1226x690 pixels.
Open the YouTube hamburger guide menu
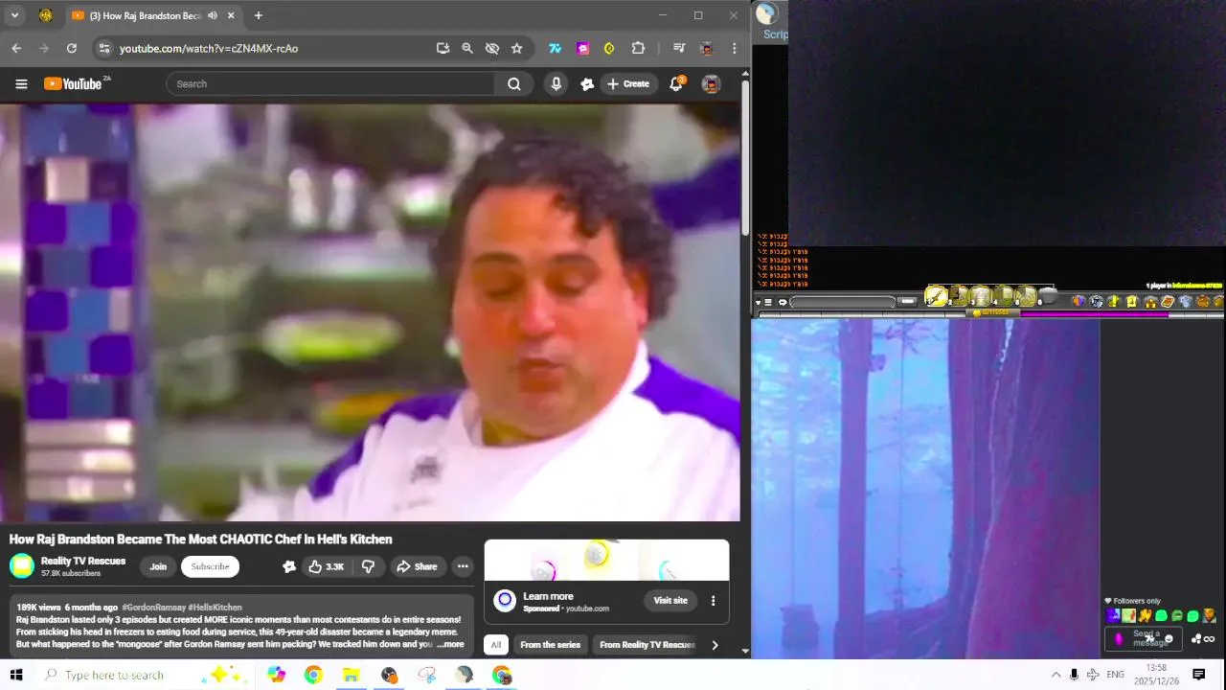(21, 84)
